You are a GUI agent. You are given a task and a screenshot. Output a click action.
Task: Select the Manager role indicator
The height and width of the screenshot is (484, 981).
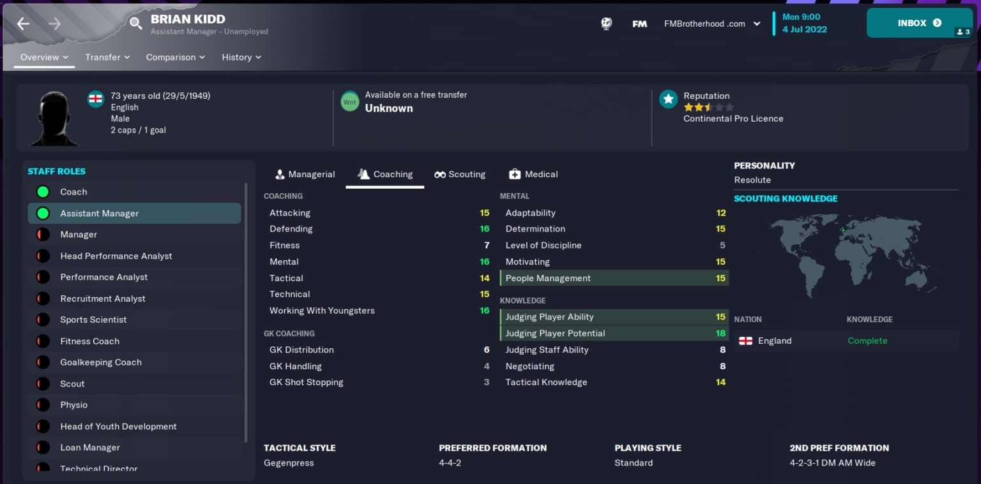(43, 235)
